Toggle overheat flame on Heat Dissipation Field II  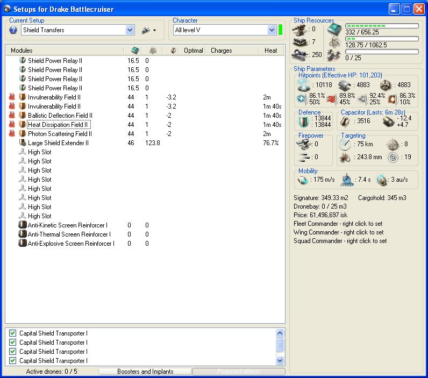click(12, 124)
